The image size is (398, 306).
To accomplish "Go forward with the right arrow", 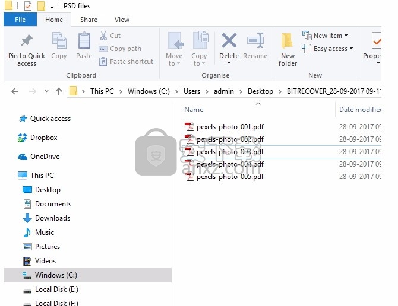I will point(33,91).
